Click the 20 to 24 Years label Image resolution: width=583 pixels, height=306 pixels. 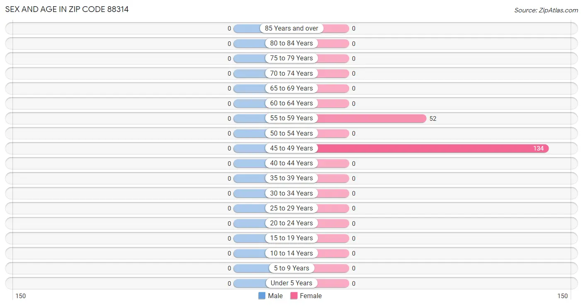tap(291, 223)
